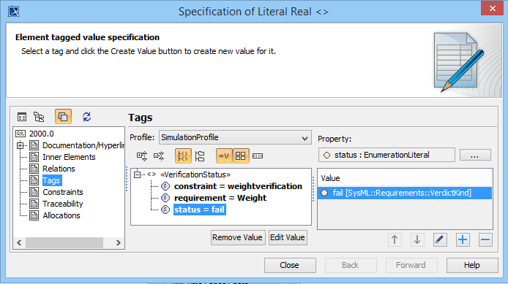Select the constraint = weightverification tag
This screenshot has width=508, height=284.
tap(238, 186)
